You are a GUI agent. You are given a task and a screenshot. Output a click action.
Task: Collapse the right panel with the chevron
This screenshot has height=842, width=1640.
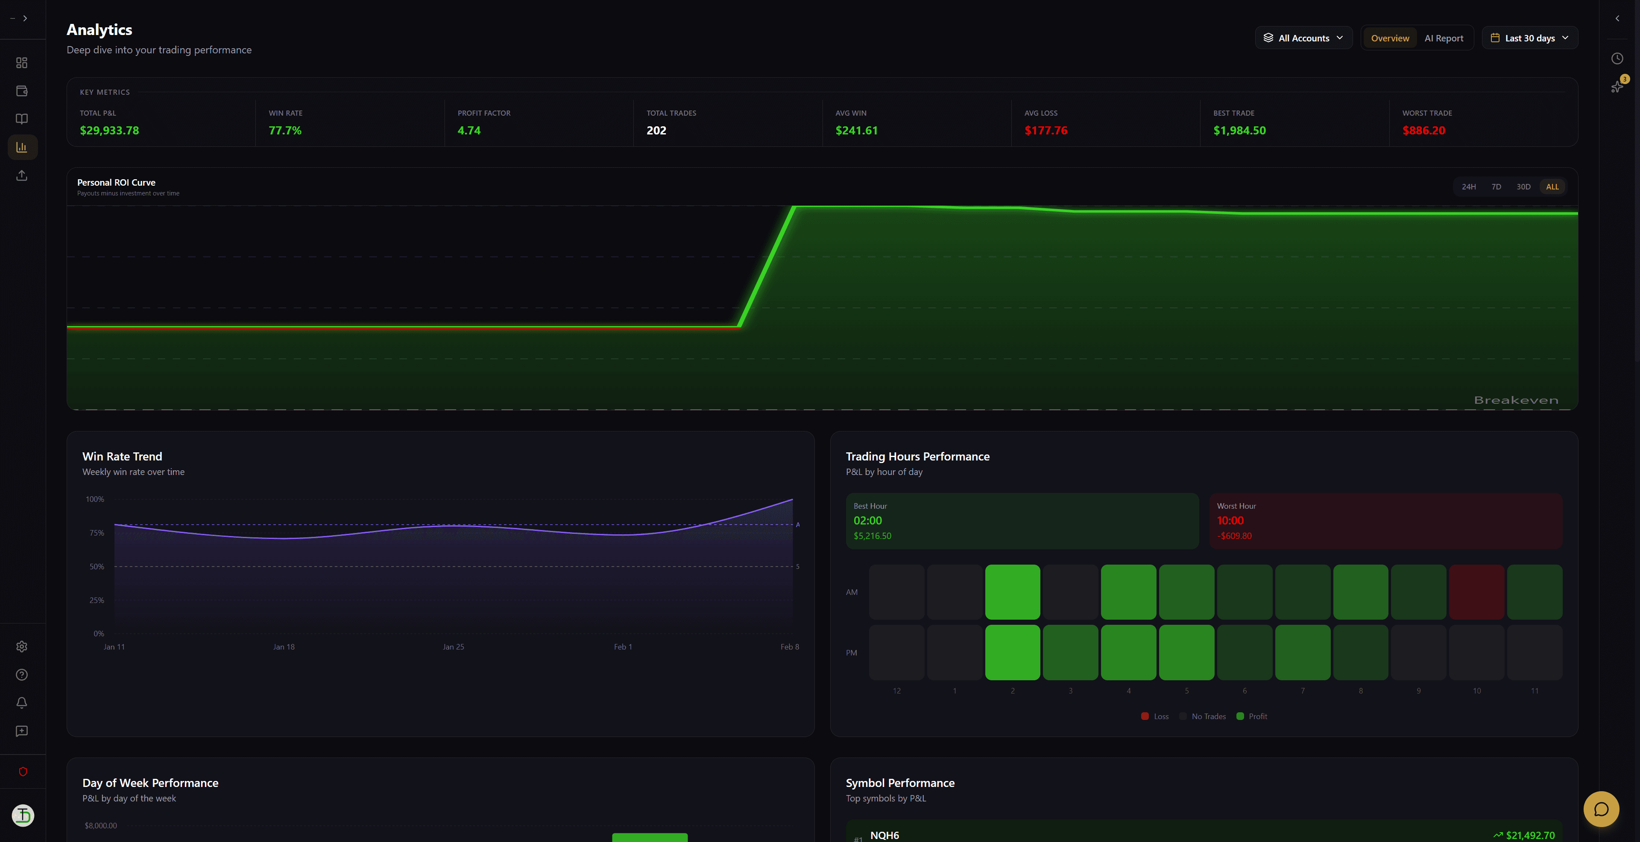(x=1617, y=18)
